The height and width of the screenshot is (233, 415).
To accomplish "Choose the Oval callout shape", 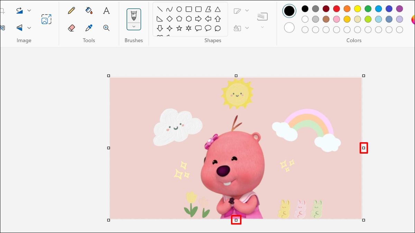I will [208, 28].
